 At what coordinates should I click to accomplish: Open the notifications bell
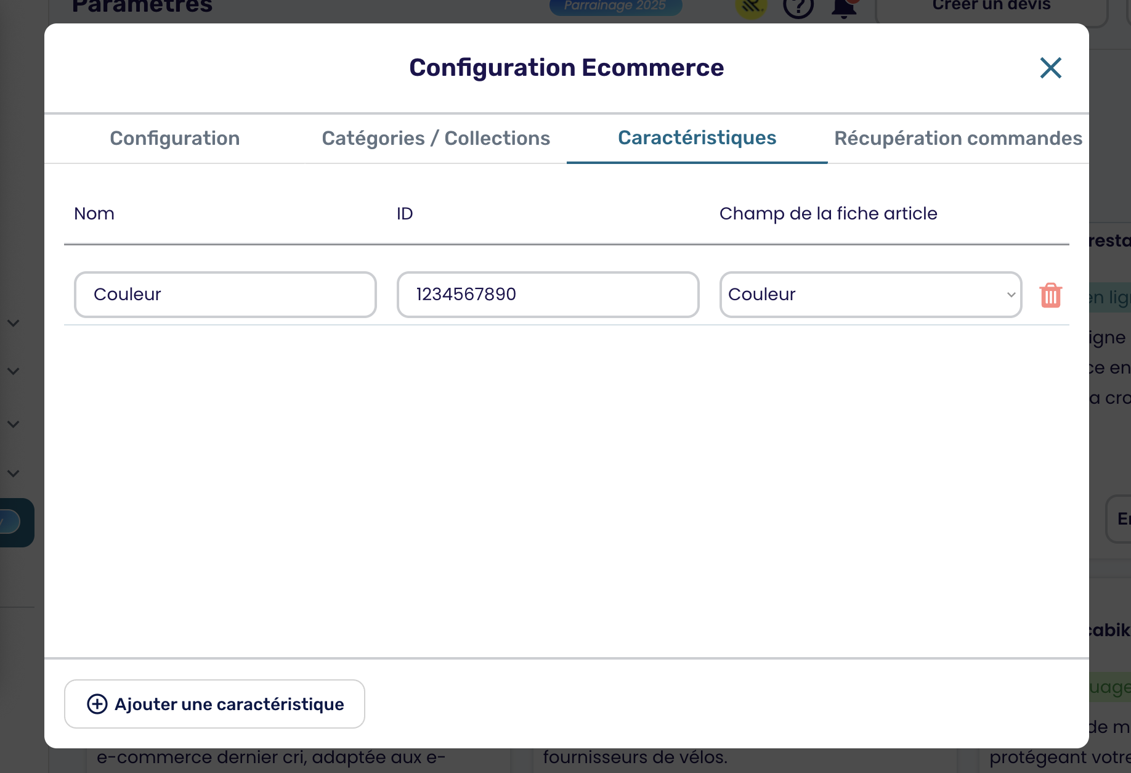tap(844, 7)
